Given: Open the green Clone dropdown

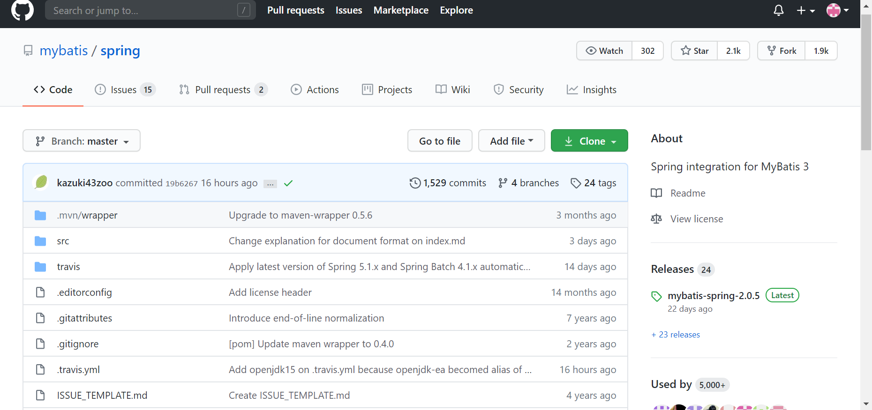Looking at the screenshot, I should point(589,141).
